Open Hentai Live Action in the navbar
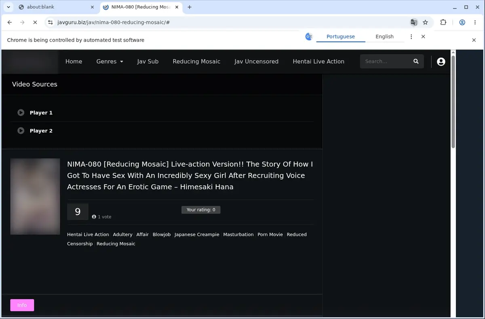The height and width of the screenshot is (319, 485). (318, 61)
